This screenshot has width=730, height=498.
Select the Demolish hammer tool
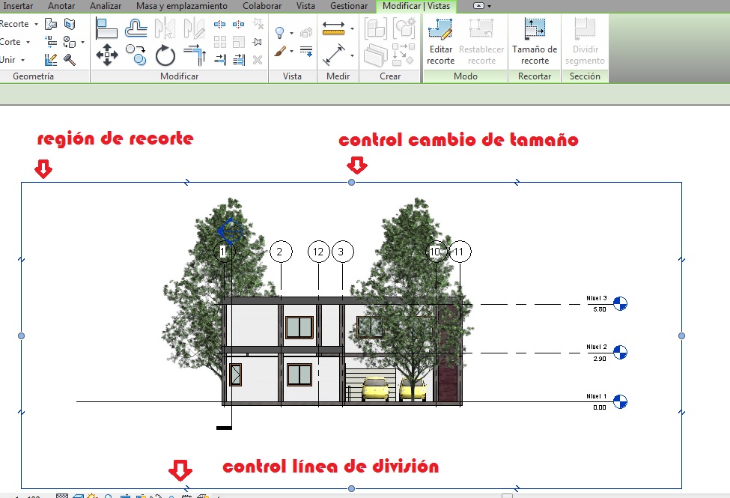(70, 59)
